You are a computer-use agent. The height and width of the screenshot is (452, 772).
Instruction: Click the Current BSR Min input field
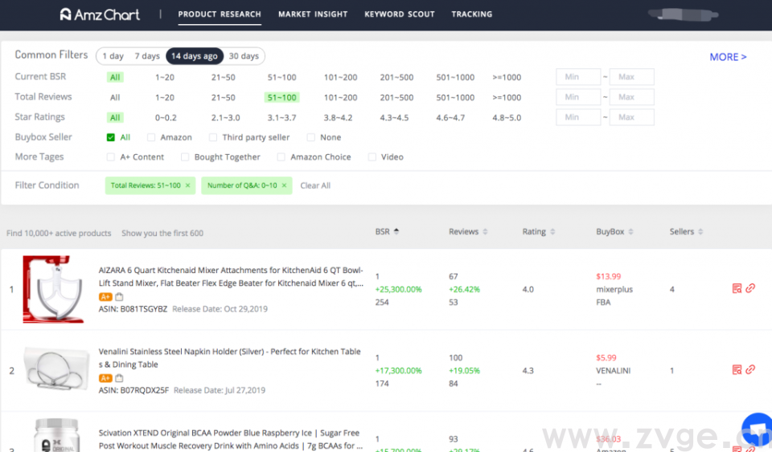[x=577, y=77]
